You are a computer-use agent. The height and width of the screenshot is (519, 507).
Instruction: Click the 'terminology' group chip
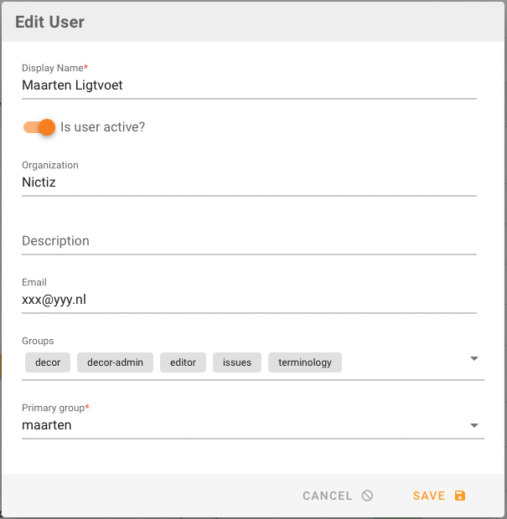tap(305, 362)
